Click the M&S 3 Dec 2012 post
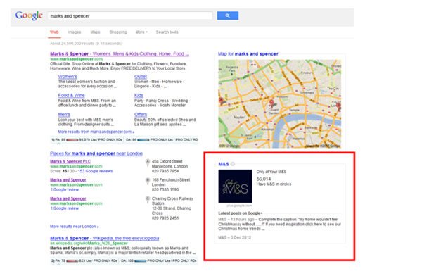Viewport: 422px width, 271px height. coord(235,237)
